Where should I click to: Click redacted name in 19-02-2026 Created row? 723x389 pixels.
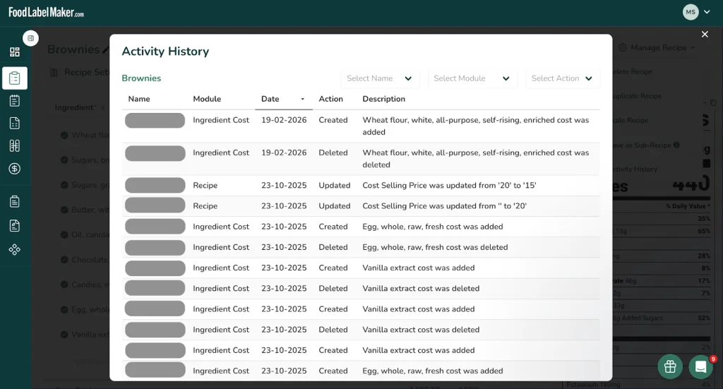click(x=155, y=120)
